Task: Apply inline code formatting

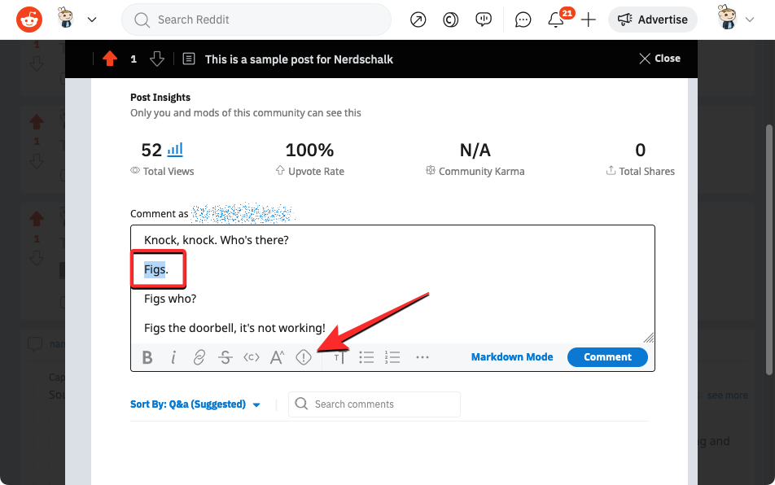Action: coord(252,357)
